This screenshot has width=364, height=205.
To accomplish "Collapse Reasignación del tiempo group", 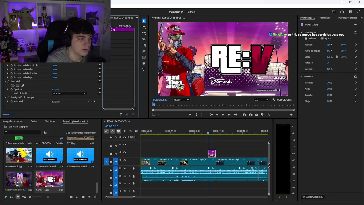I will [x=5, y=97].
